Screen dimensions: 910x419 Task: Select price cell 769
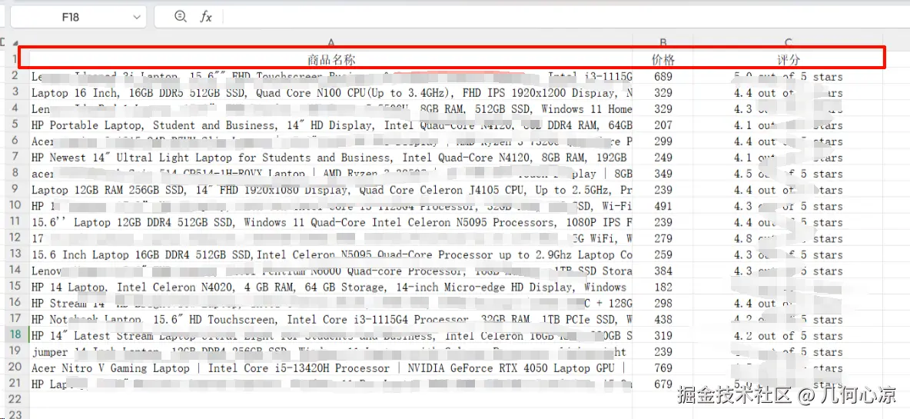663,368
